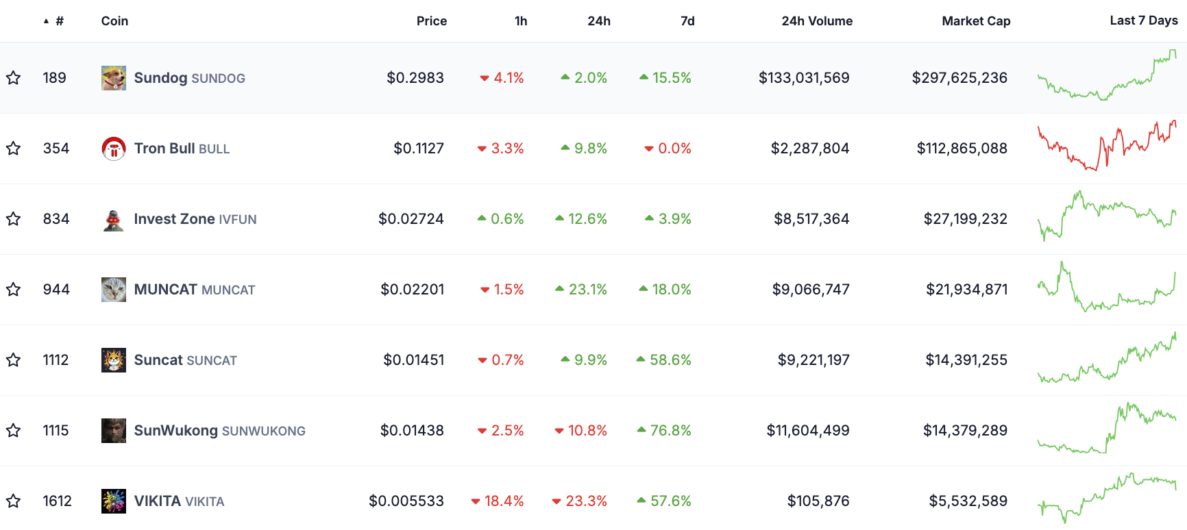Sort by the 7d change header

point(687,21)
